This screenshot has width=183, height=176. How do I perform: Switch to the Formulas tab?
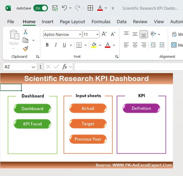(101, 22)
